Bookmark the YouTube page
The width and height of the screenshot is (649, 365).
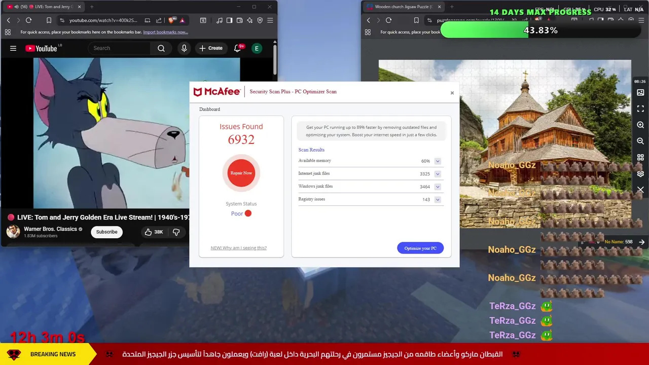49,20
